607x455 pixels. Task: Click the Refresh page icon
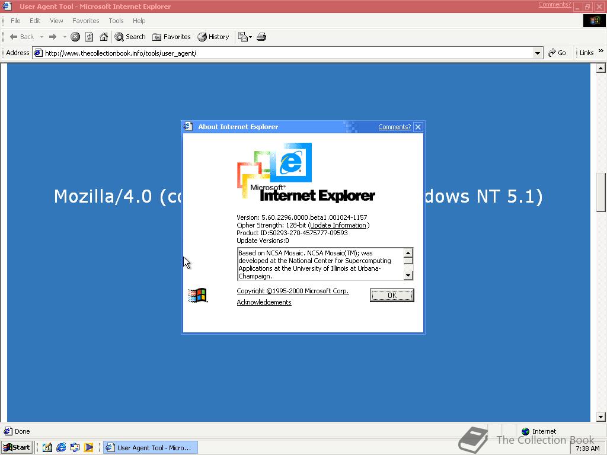(90, 37)
